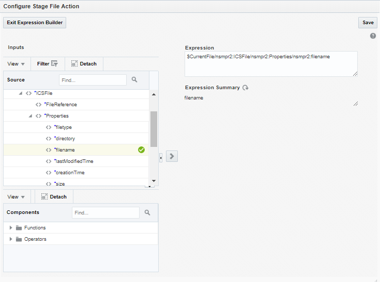Refresh the Expression Summary
This screenshot has width=380, height=282.
coord(246,88)
